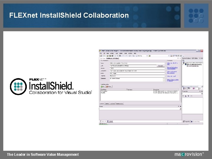Click the Paste toolbar icon
Screen dimensions: 212x159
(x=120, y=56)
